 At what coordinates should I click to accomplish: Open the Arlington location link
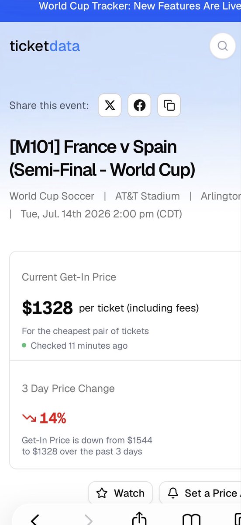click(x=221, y=196)
